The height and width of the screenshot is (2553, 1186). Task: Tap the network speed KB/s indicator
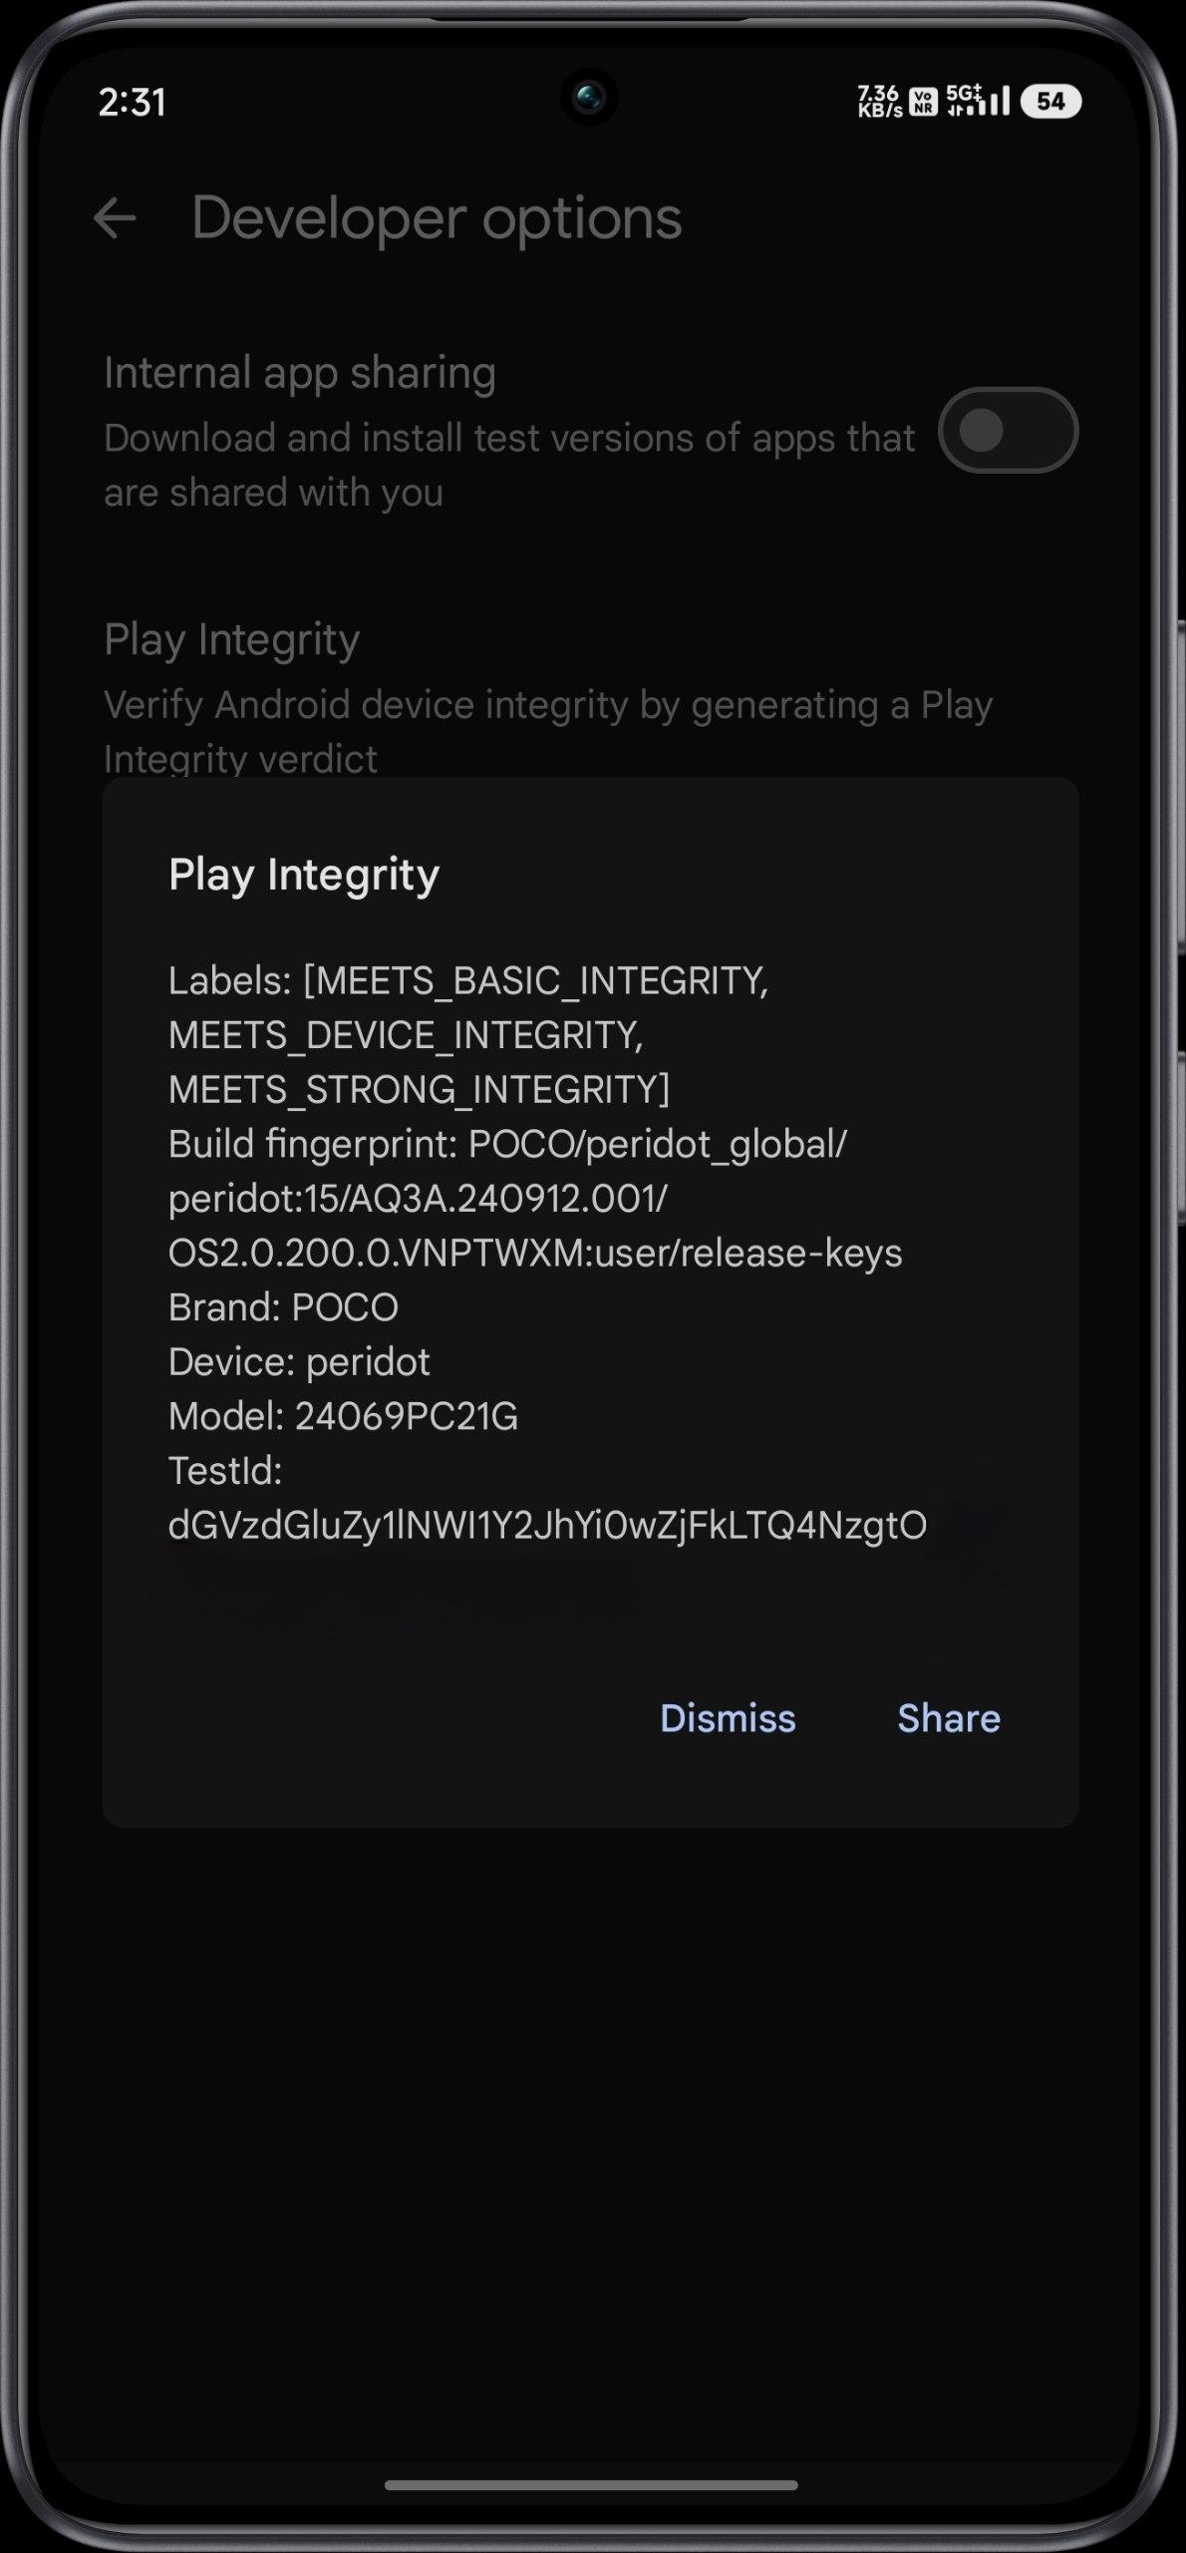coord(879,101)
